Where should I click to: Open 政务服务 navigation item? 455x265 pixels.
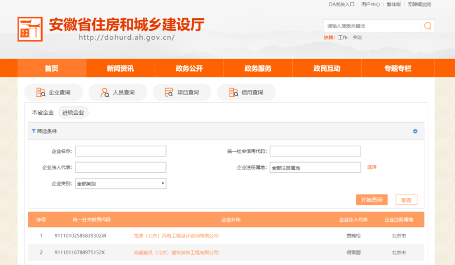[x=258, y=68]
